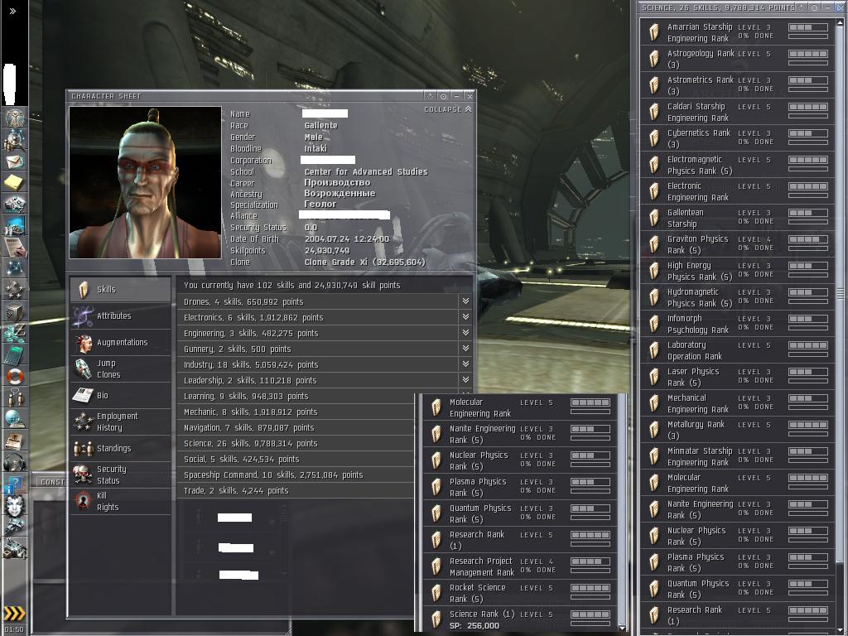The height and width of the screenshot is (636, 848).
Task: Click the character portrait image
Action: click(146, 182)
